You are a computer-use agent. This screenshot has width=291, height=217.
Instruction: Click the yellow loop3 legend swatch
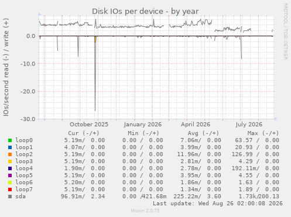tap(10, 161)
